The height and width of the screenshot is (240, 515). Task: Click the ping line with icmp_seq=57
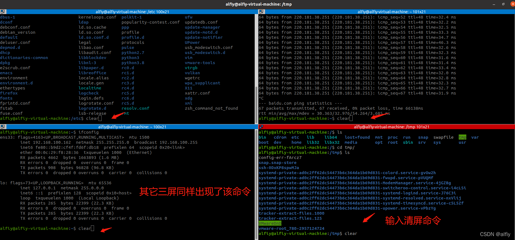[357, 42]
